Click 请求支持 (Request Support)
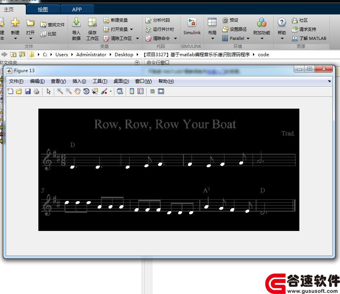 pyautogui.click(x=304, y=29)
